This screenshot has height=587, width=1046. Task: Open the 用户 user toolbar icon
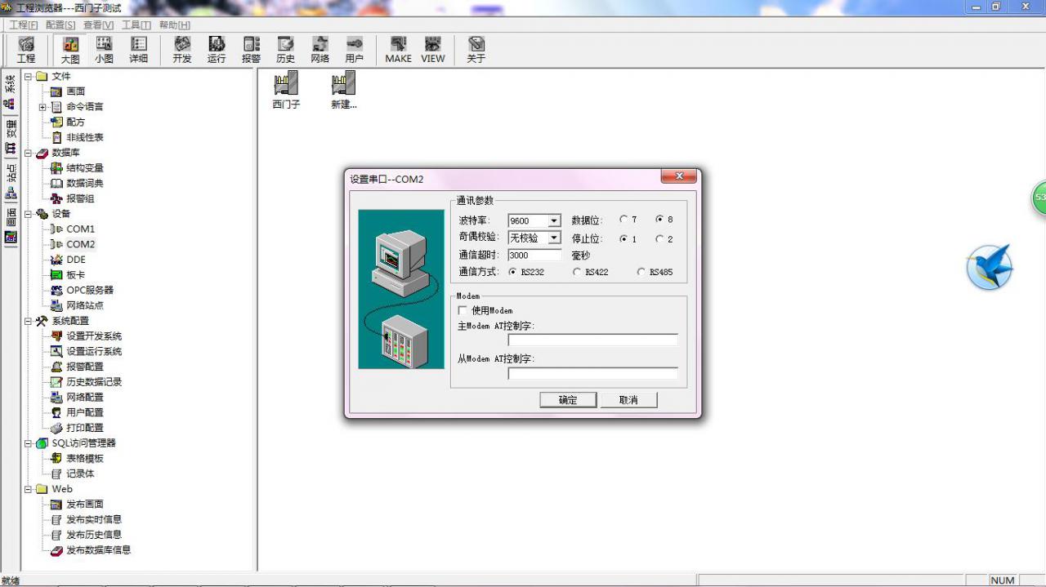(354, 50)
